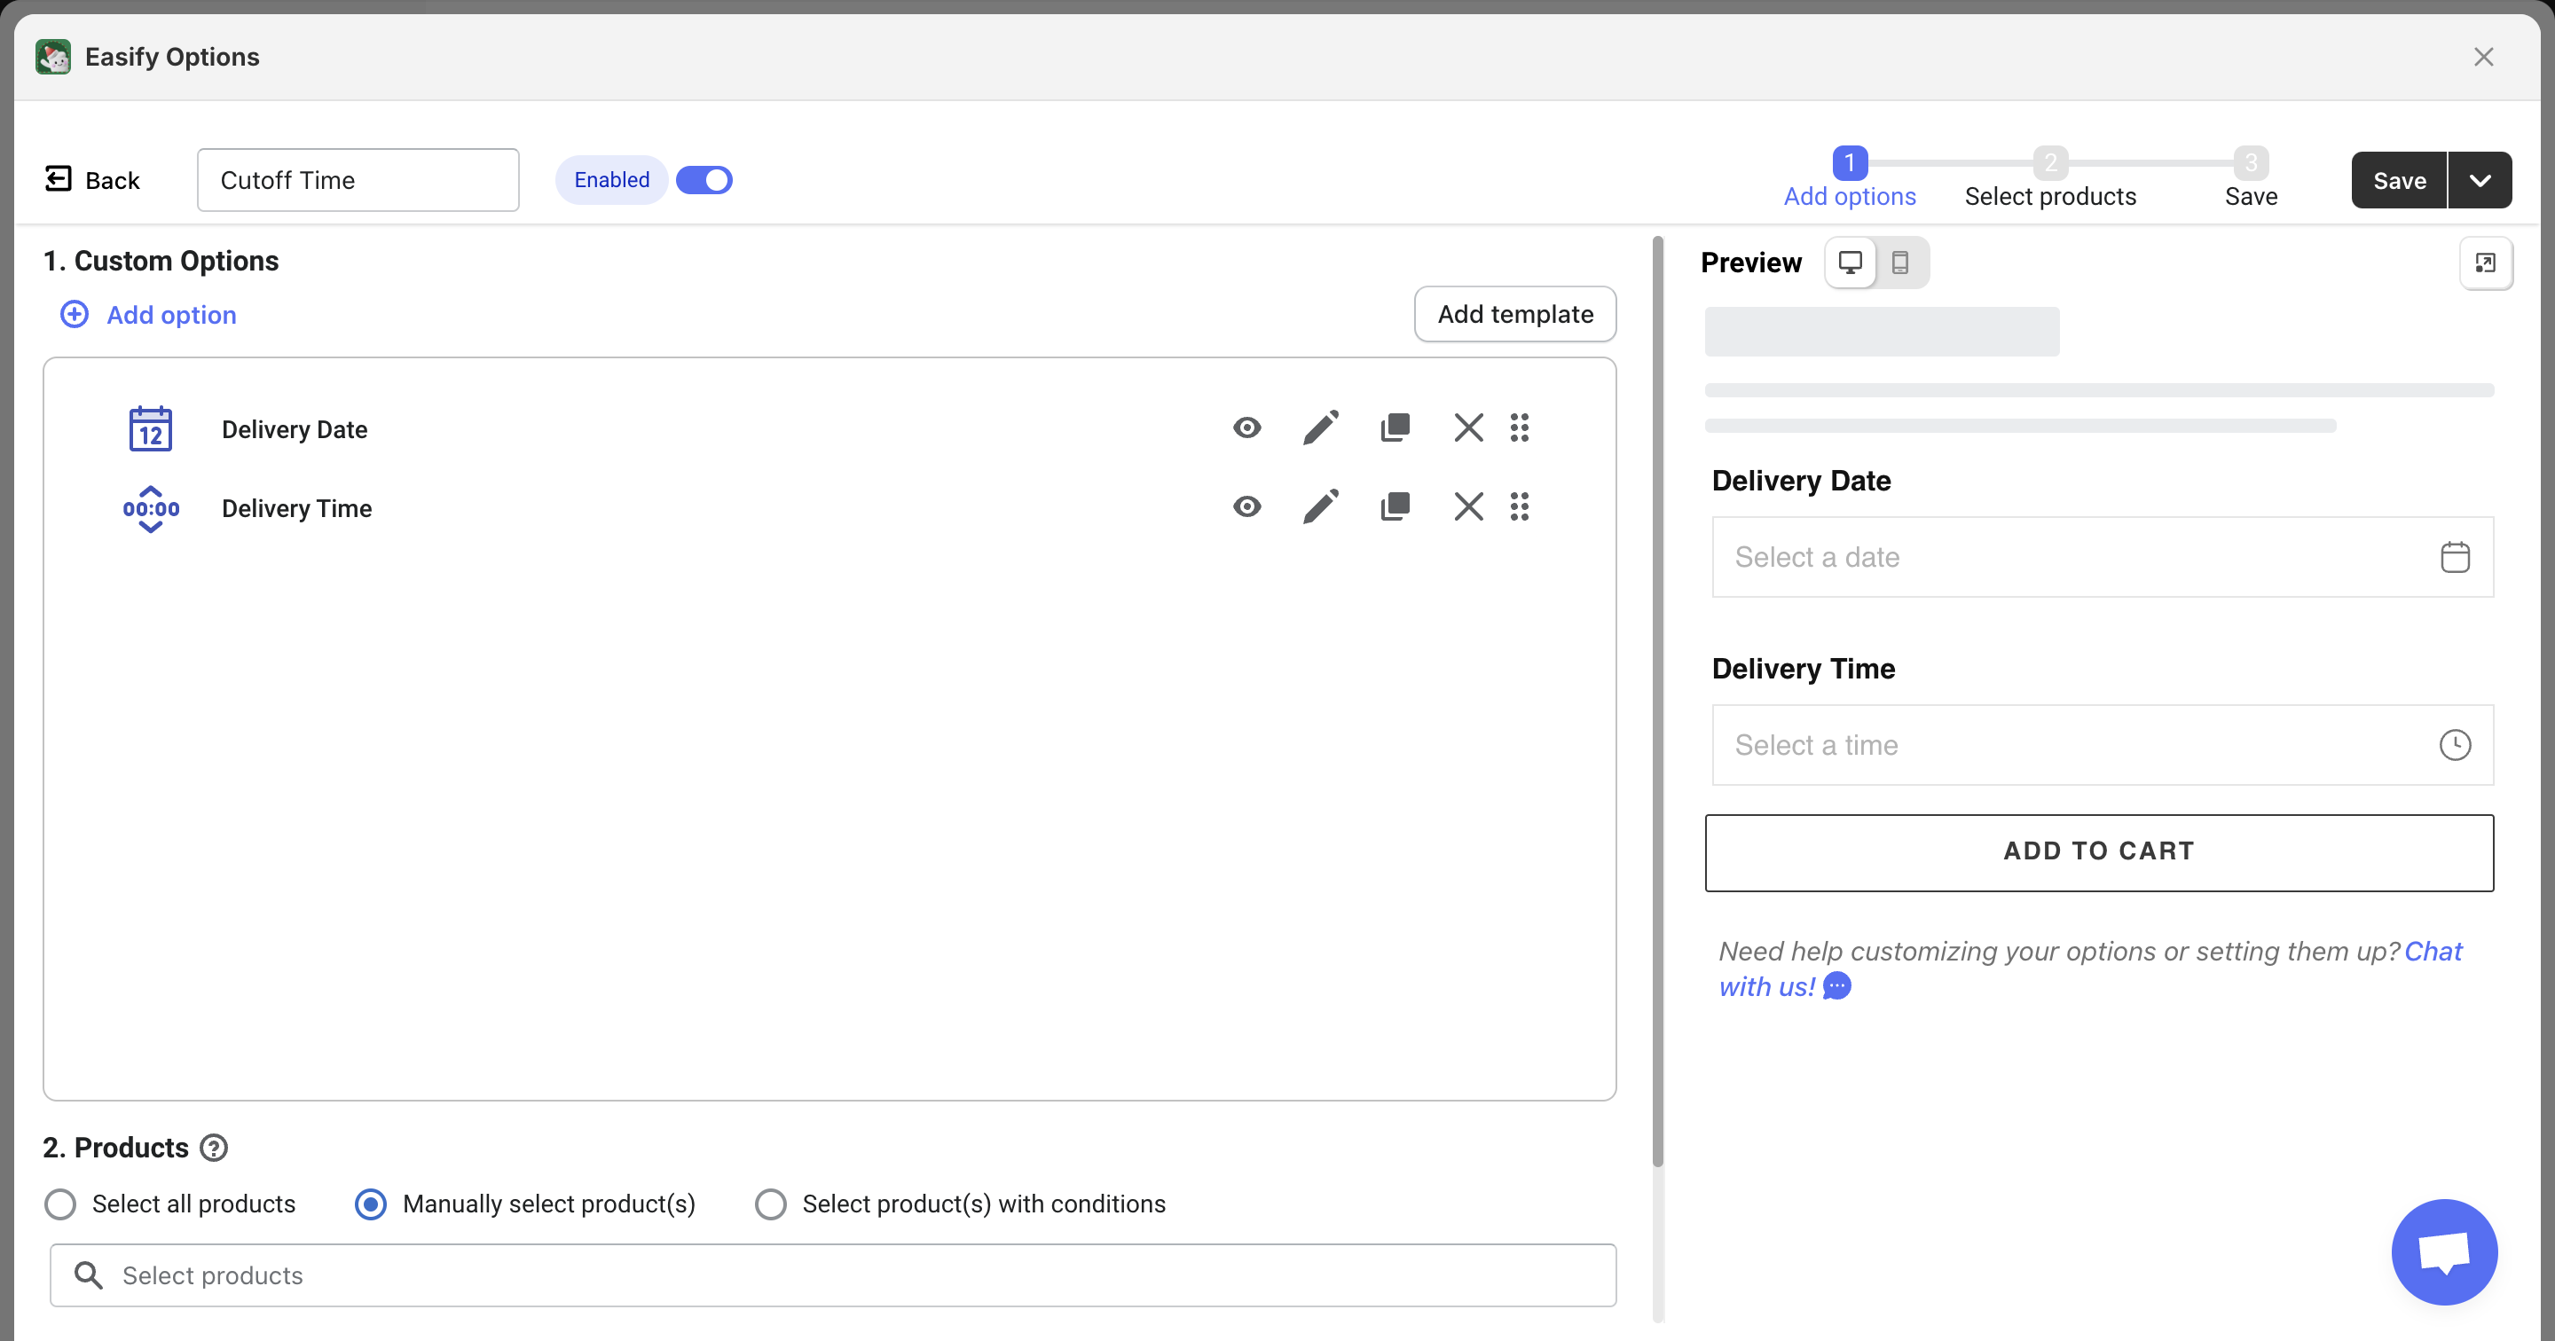Click the Products help question mark
This screenshot has height=1341, width=2555.
pyautogui.click(x=214, y=1148)
